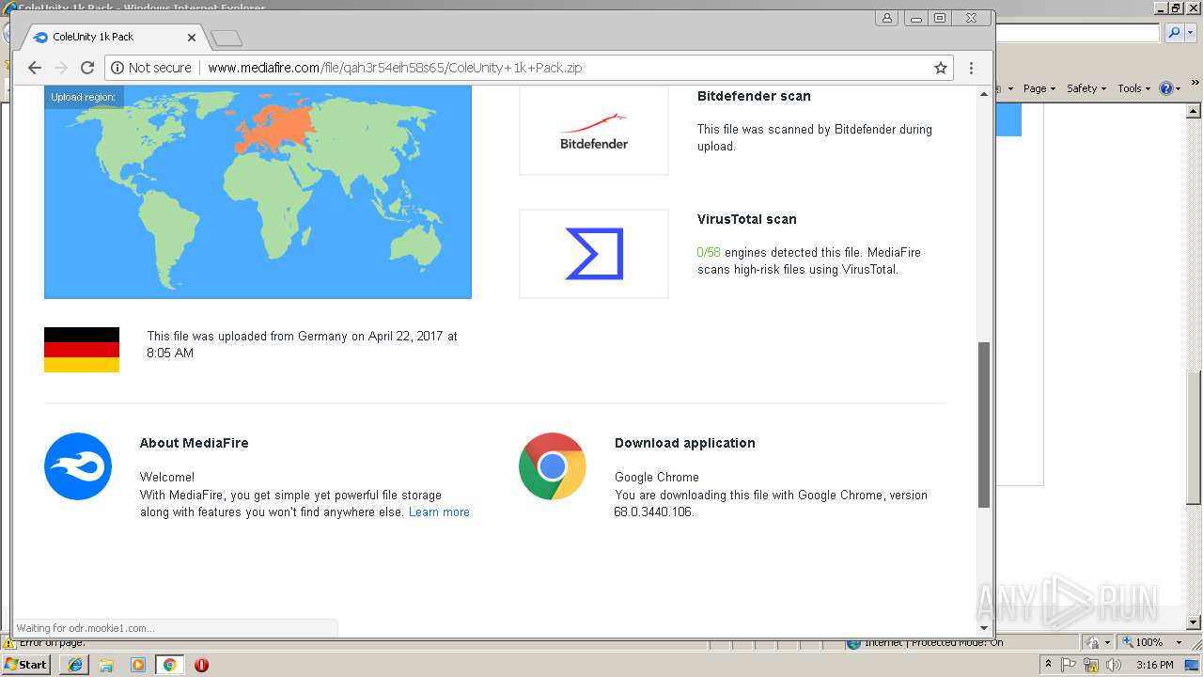
Task: Open Windows Explorer folder from taskbar
Action: 107,665
